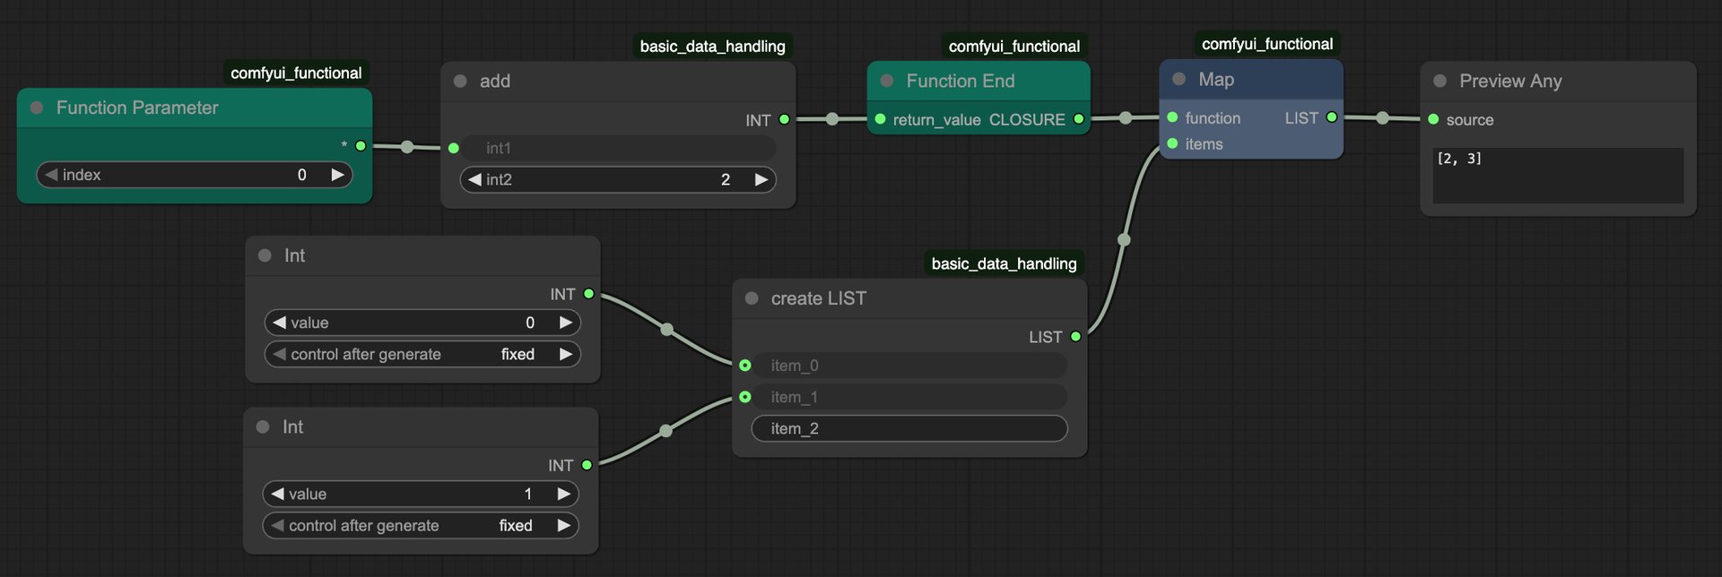1722x577 pixels.
Task: Click the link midpoint between add and Function End
Action: [x=832, y=119]
